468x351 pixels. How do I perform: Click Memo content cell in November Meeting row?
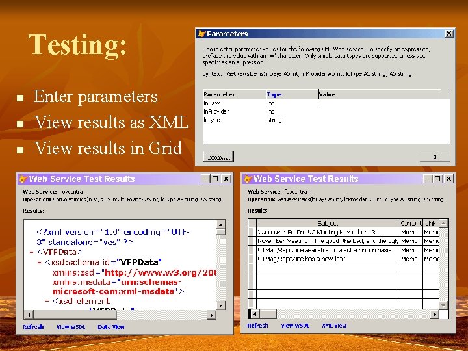point(411,241)
